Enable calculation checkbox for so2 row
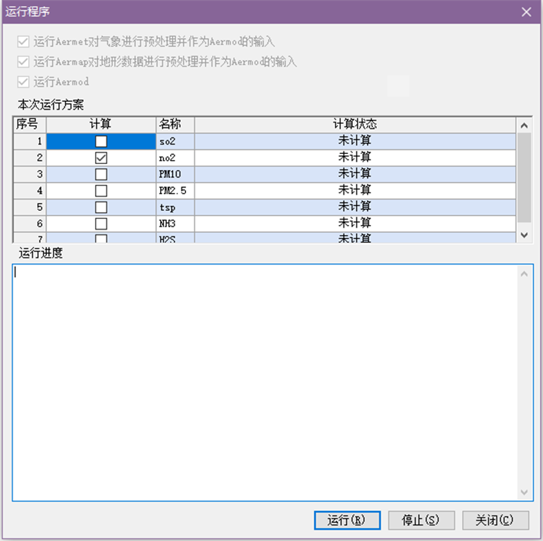Screen dimensions: 543x541 pos(101,141)
